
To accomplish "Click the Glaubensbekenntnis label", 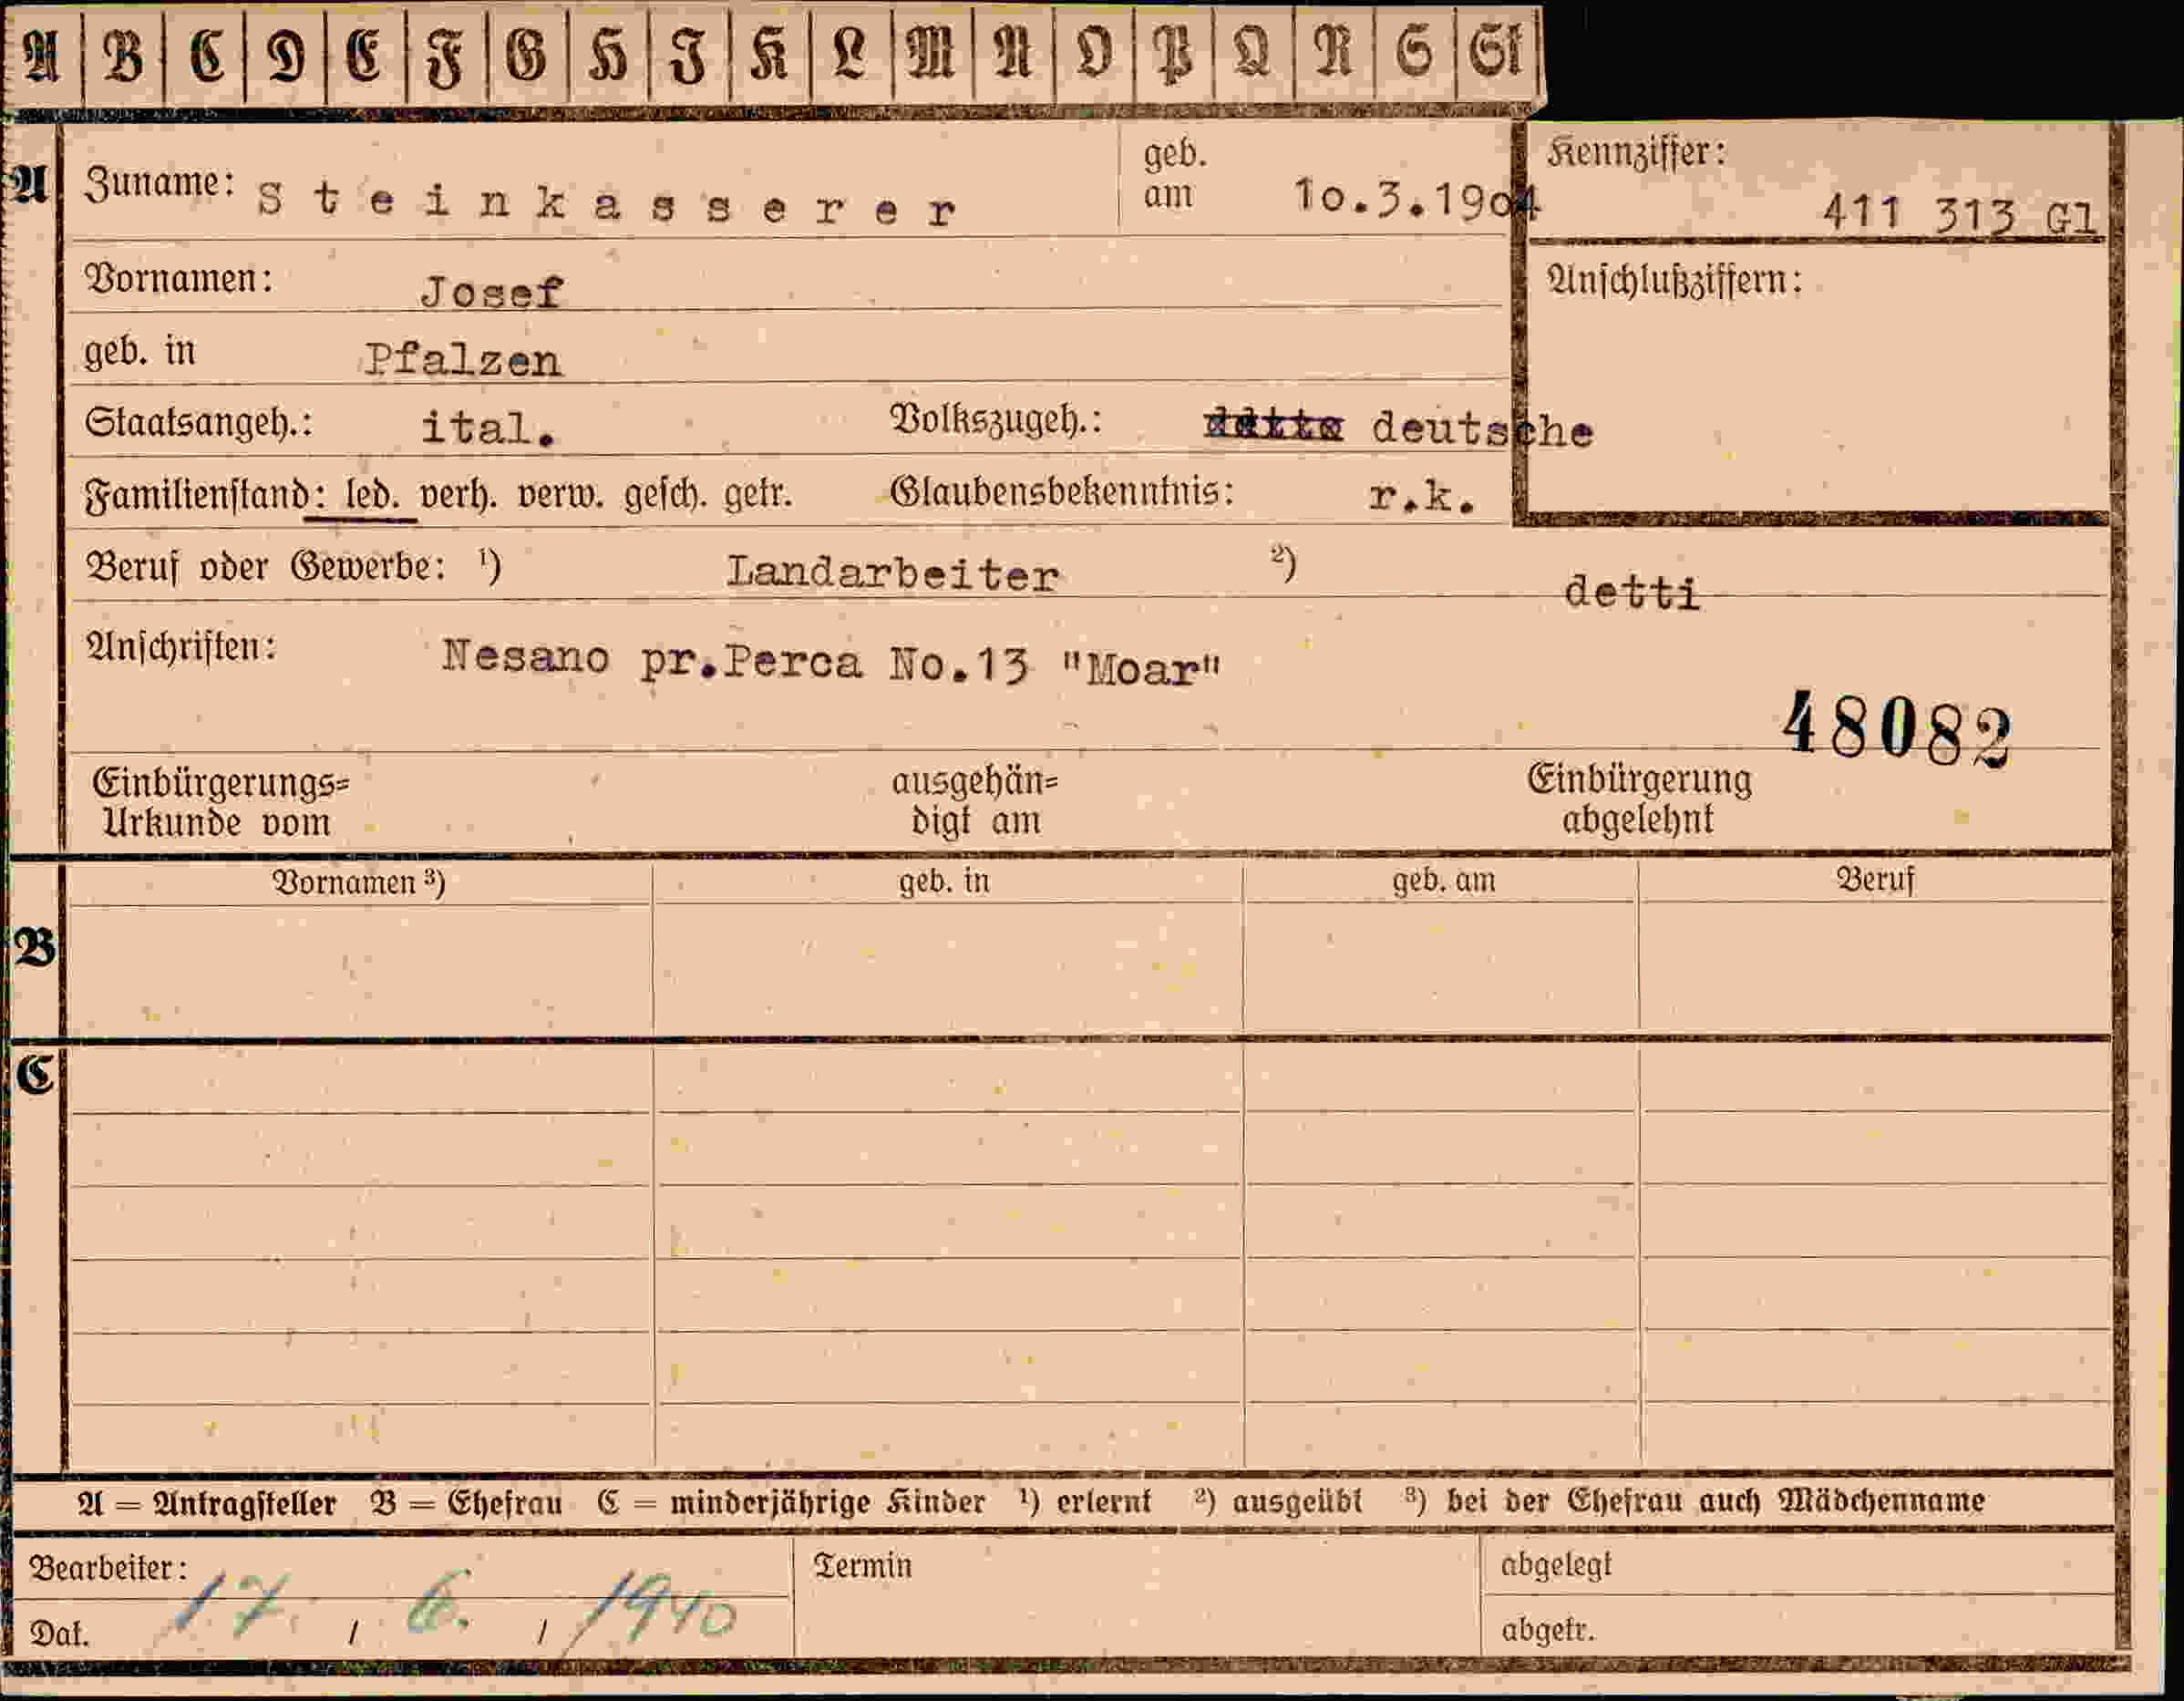I will [1062, 491].
